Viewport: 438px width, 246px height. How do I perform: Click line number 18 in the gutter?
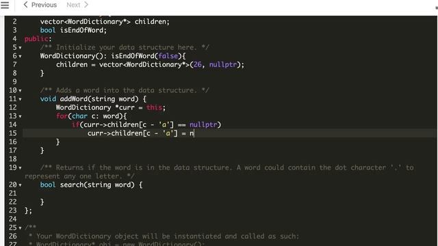[12, 159]
